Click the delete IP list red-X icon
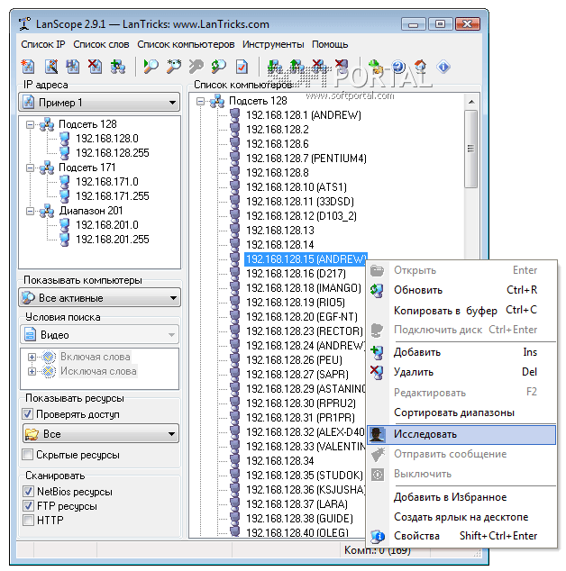This screenshot has height=571, width=566. [96, 67]
